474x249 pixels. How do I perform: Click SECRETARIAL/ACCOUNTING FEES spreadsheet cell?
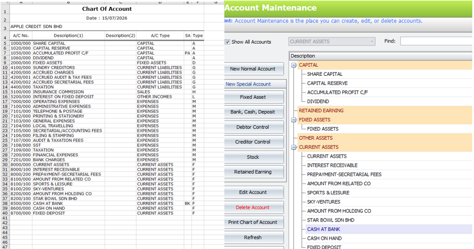click(68, 131)
